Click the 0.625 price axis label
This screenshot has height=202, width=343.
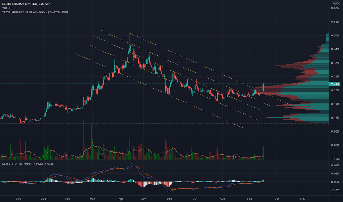coord(335,8)
